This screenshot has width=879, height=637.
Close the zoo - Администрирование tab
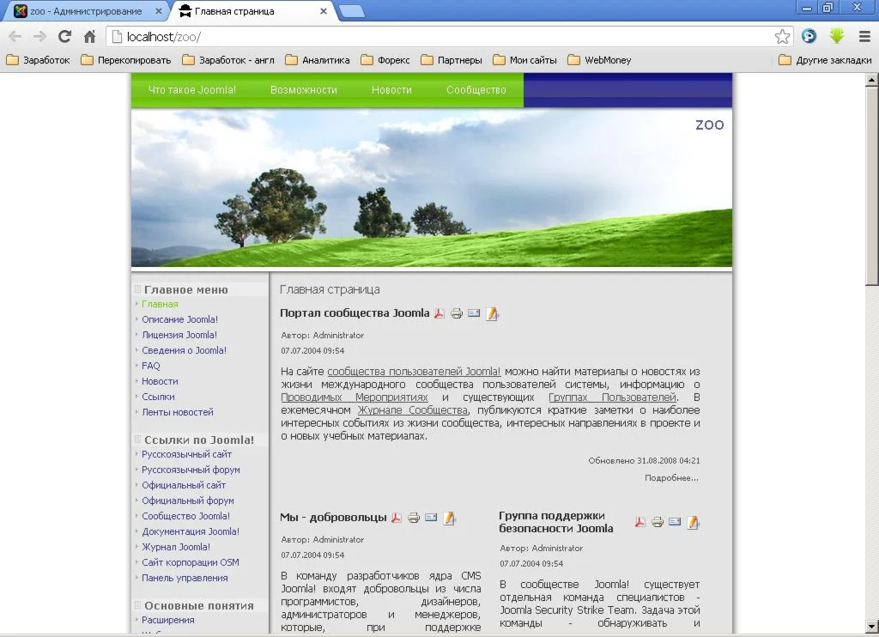coord(159,11)
